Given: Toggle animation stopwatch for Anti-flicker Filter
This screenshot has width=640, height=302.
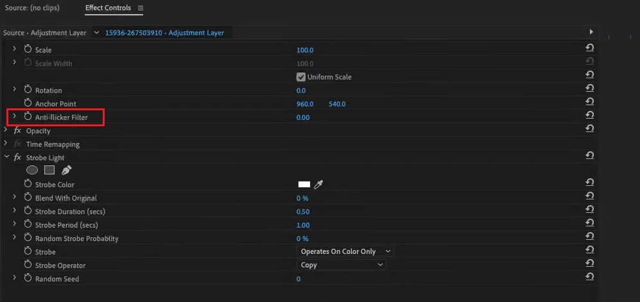Looking at the screenshot, I should [28, 117].
